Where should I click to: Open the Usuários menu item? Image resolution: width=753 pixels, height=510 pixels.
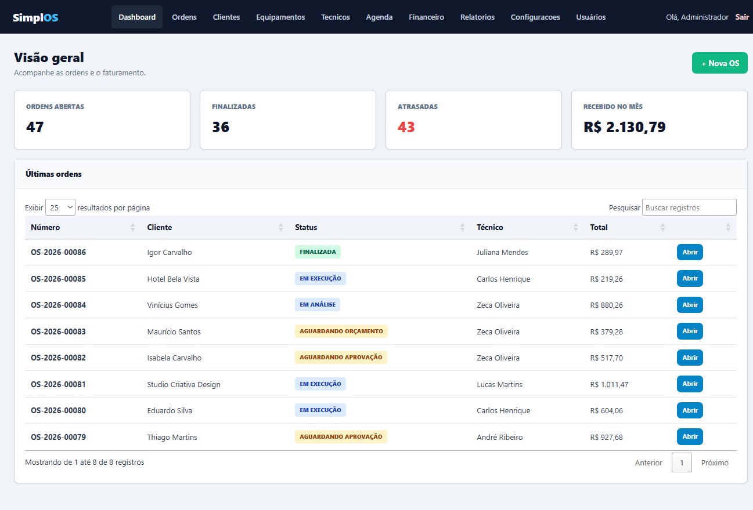tap(591, 17)
